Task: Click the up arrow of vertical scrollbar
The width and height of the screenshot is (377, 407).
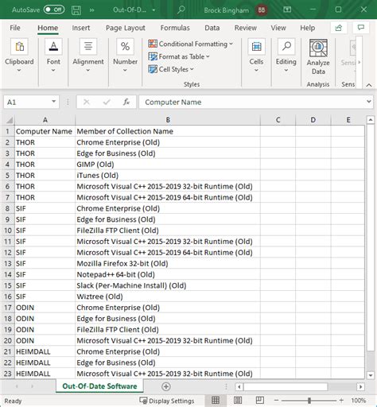Action: pos(371,120)
